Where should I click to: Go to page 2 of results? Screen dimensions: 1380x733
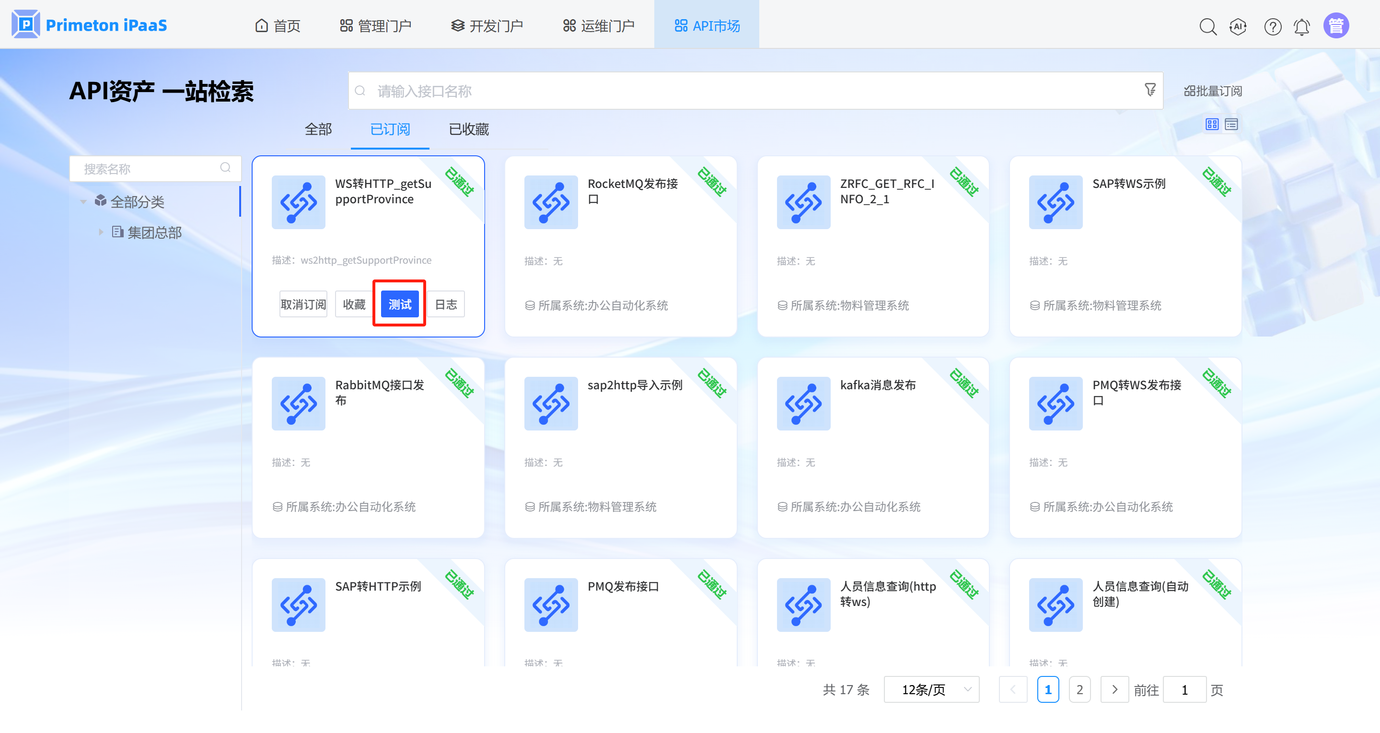point(1079,689)
